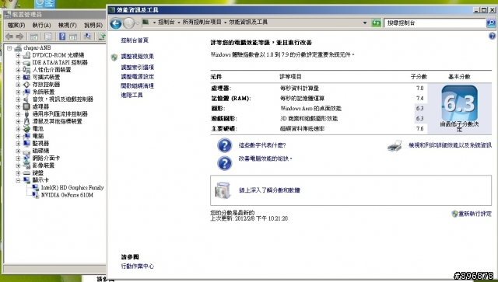498x282 pixels.
Task: Click the 電池 battery device icon
Action: tap(26, 129)
